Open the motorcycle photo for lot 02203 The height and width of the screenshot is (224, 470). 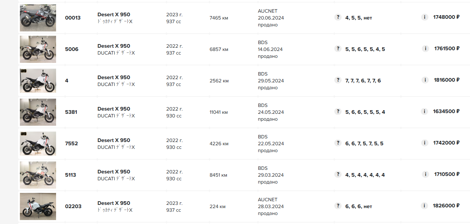pos(38,206)
